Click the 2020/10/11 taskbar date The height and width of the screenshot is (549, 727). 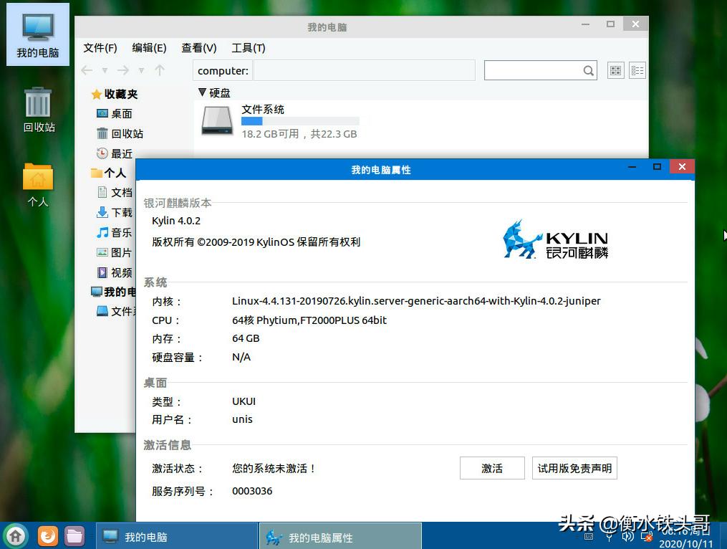(685, 543)
